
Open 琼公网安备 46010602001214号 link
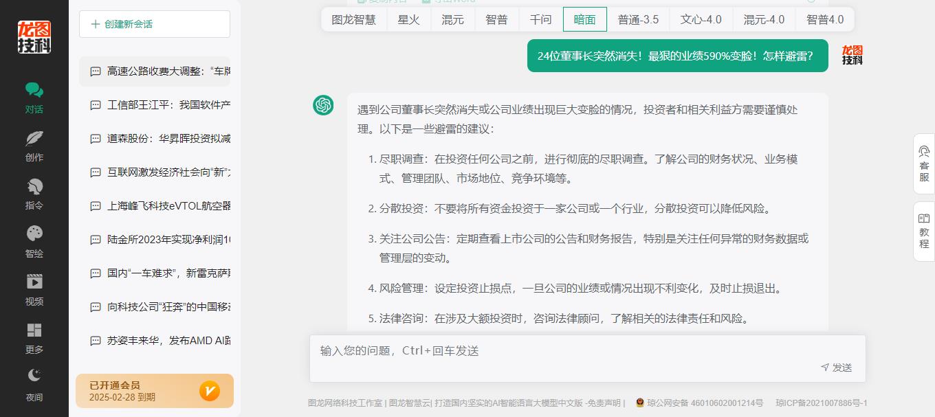click(705, 403)
